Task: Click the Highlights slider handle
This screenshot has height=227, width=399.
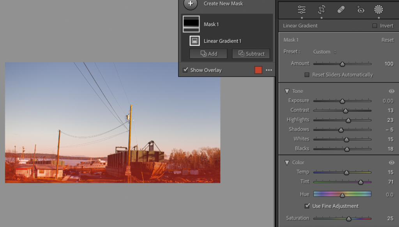Action: tap(348, 120)
